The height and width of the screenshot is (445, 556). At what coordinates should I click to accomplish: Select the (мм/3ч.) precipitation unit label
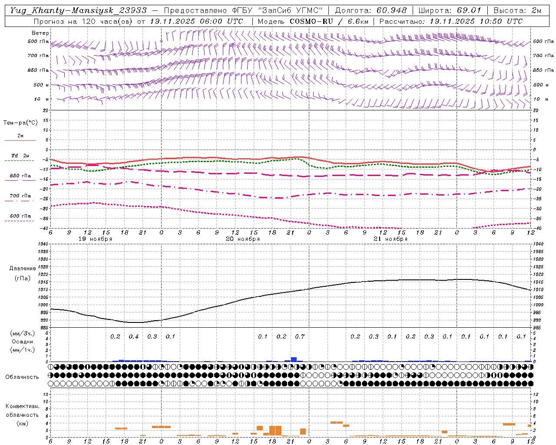[23, 333]
